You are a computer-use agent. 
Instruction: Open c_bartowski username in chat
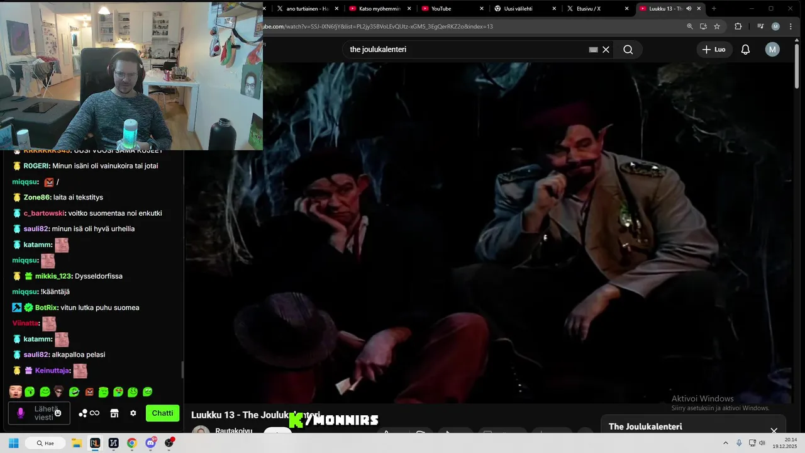tap(43, 213)
